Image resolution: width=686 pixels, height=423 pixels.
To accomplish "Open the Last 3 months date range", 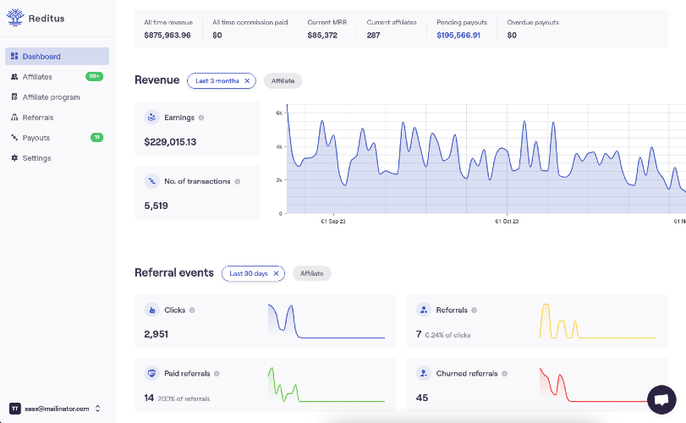I will [x=217, y=81].
